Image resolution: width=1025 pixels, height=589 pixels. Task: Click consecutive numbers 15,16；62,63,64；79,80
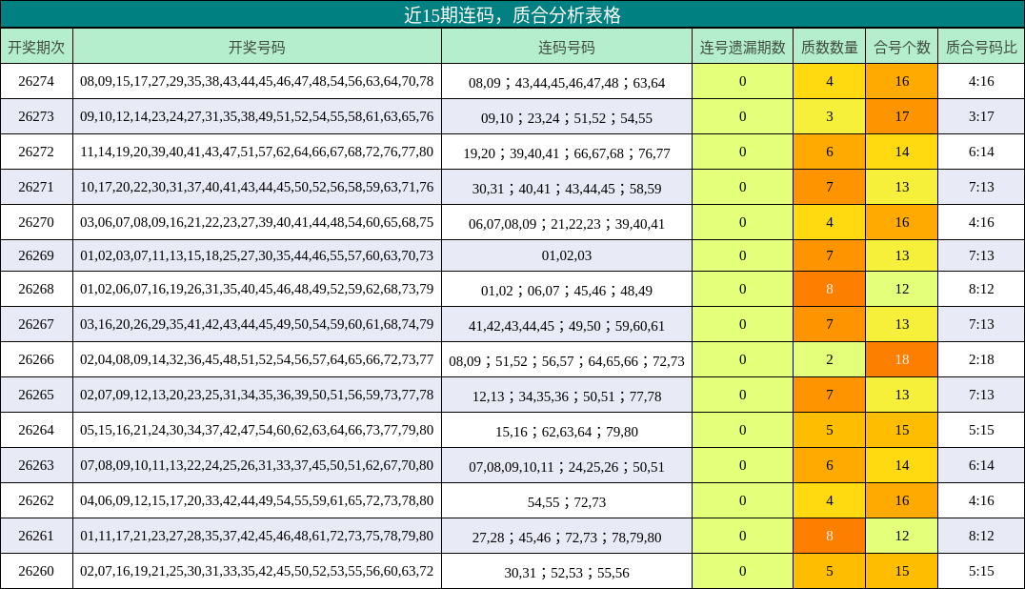coord(567,432)
